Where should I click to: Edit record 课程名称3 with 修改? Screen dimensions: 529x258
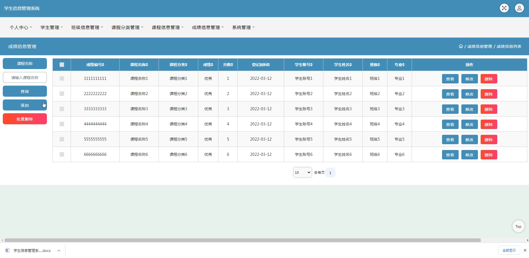[x=469, y=109]
